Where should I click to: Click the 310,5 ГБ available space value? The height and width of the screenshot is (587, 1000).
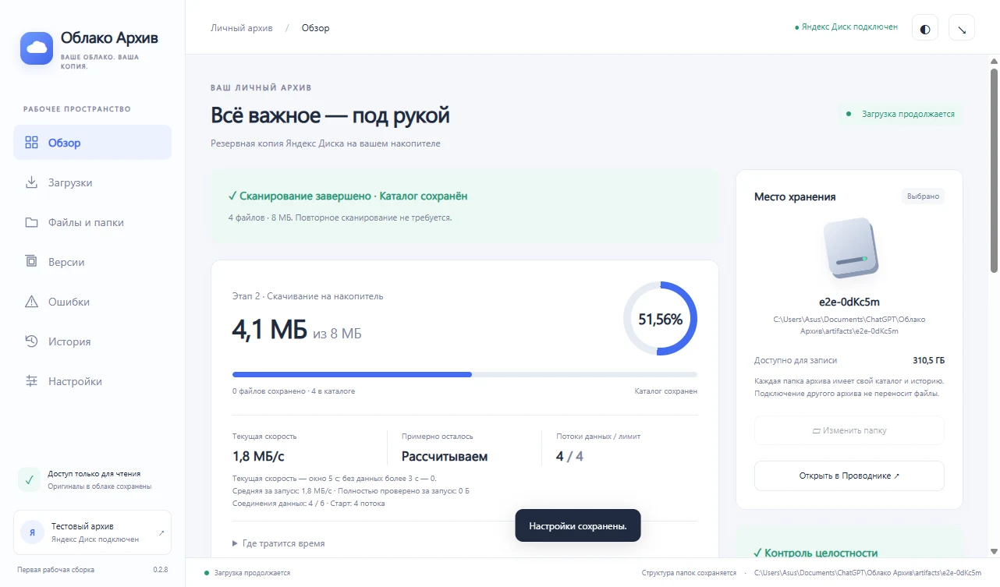pyautogui.click(x=928, y=361)
